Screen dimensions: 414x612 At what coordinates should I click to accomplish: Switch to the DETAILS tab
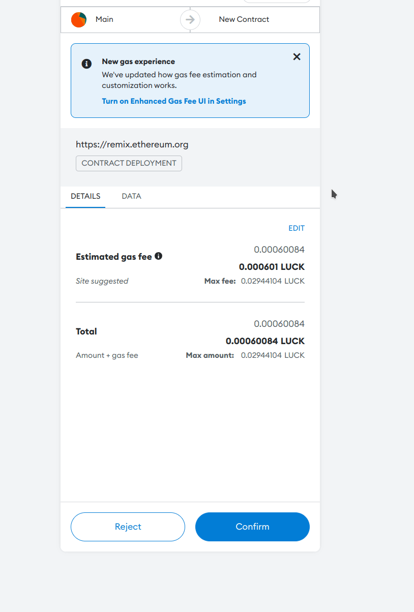(x=85, y=196)
